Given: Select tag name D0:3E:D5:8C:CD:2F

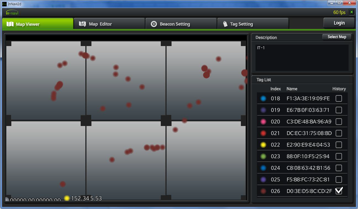Looking at the screenshot, I should 309,191.
